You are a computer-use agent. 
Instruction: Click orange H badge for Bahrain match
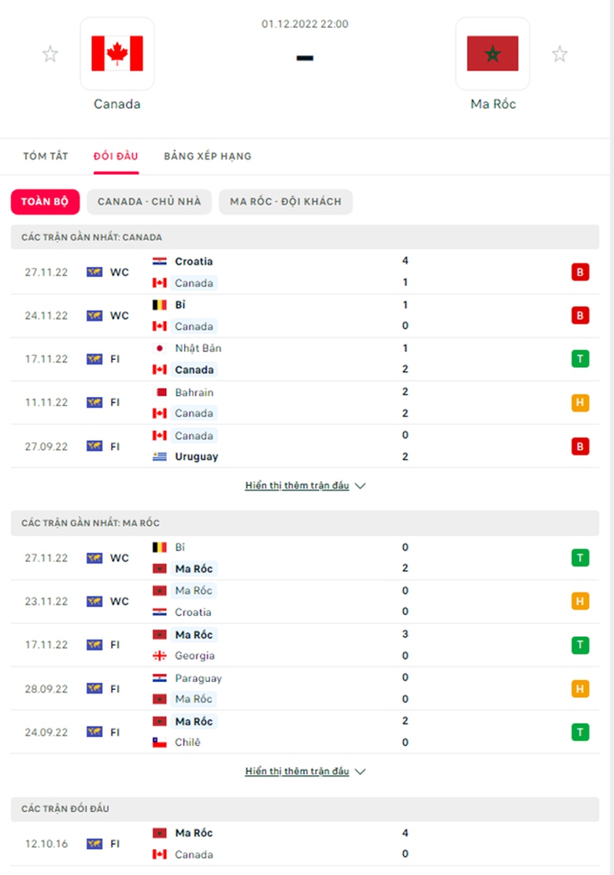580,402
